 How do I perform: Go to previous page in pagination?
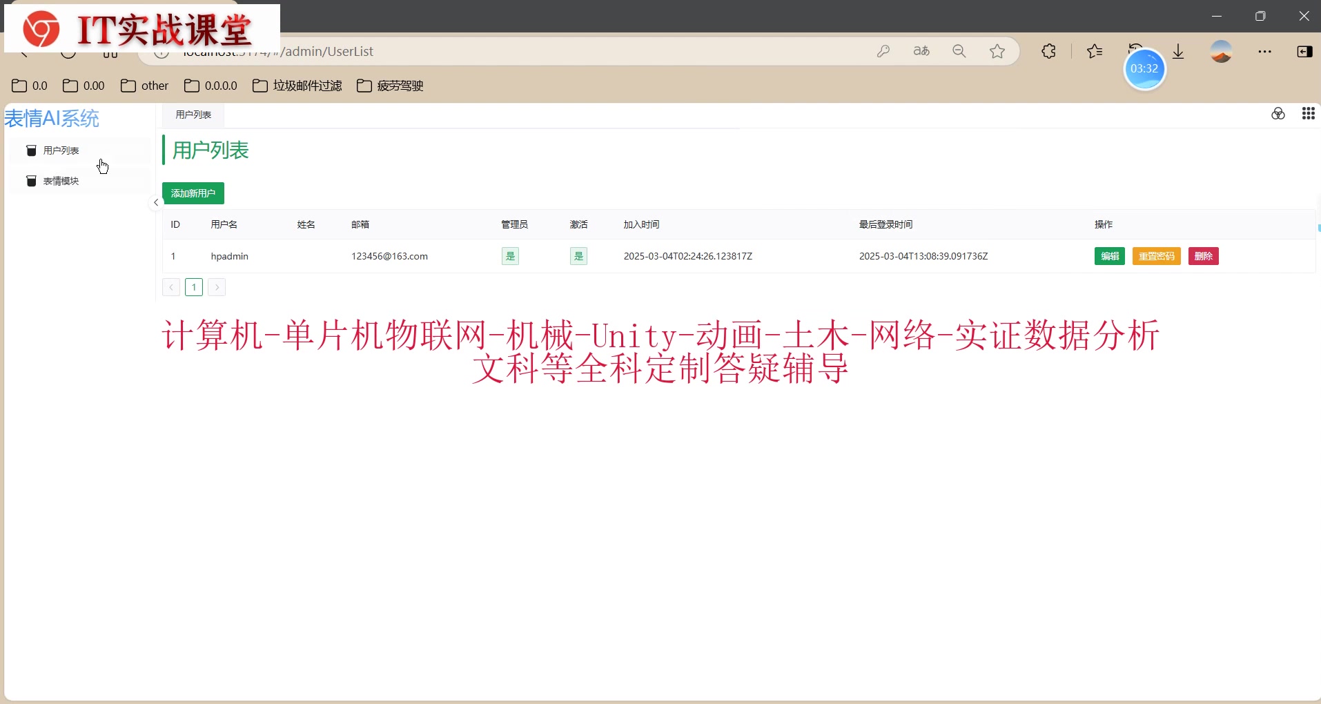pyautogui.click(x=171, y=287)
